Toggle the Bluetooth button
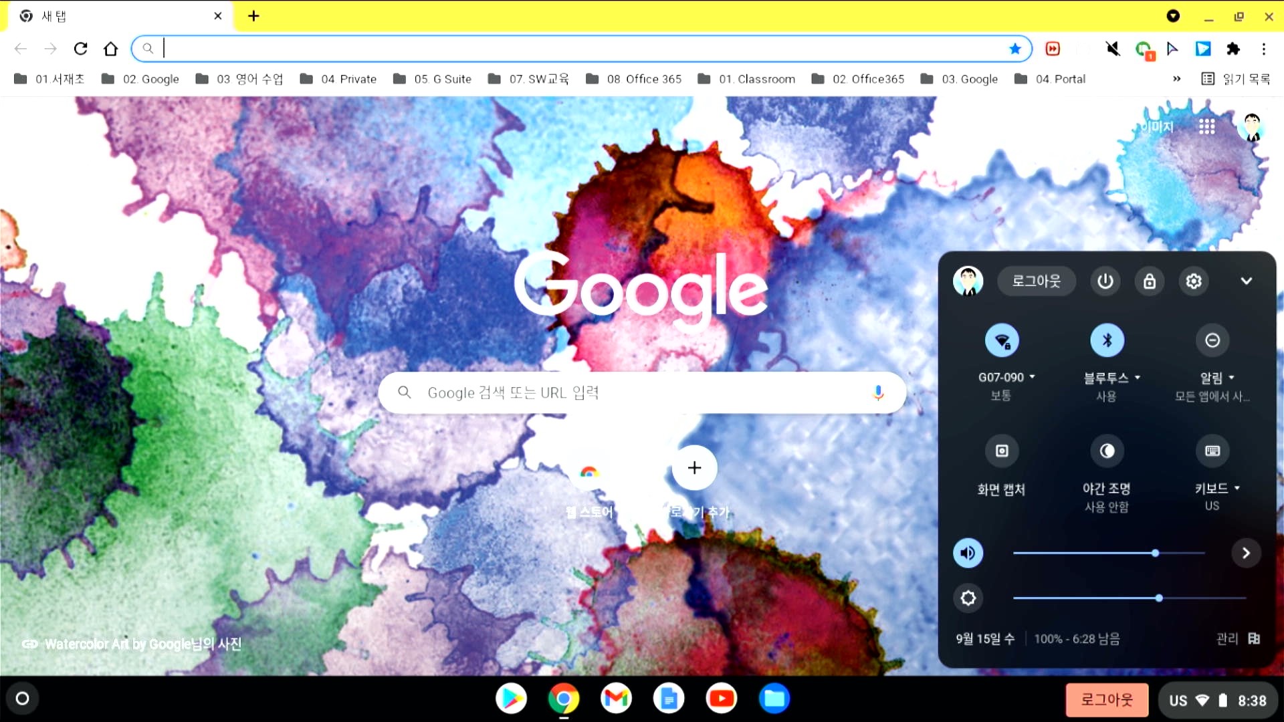The width and height of the screenshot is (1284, 722). tap(1107, 340)
